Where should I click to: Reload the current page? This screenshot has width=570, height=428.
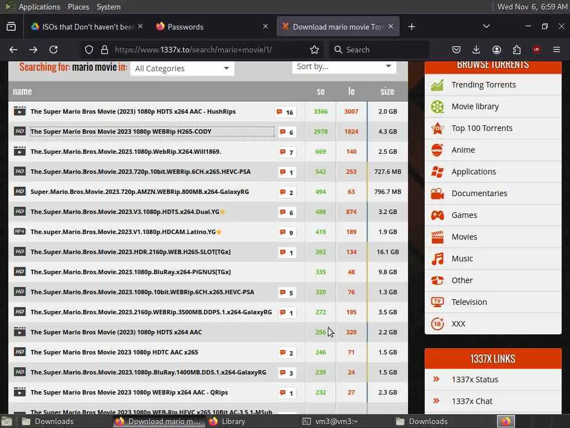53,50
